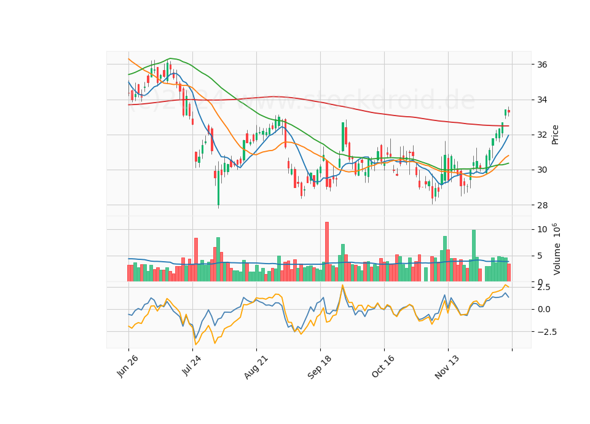Select the 0.0 oscillator tick label
The image size is (590, 424).
(543, 310)
